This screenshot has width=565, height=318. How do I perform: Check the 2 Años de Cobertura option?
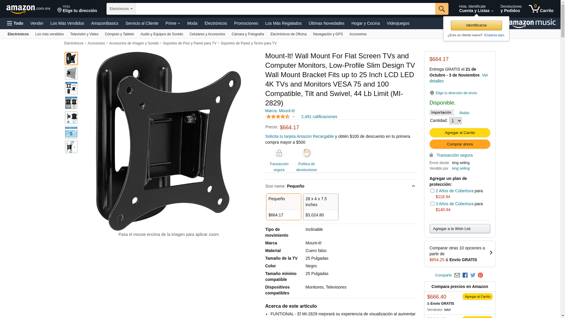coord(432,191)
